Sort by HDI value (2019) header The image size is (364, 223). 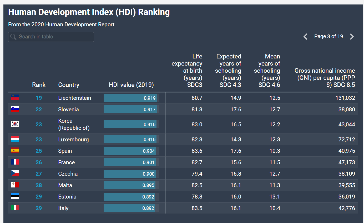[131, 85]
